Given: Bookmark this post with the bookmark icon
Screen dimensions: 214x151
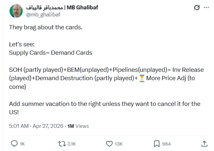Looking at the screenshot, I should click(x=156, y=144).
